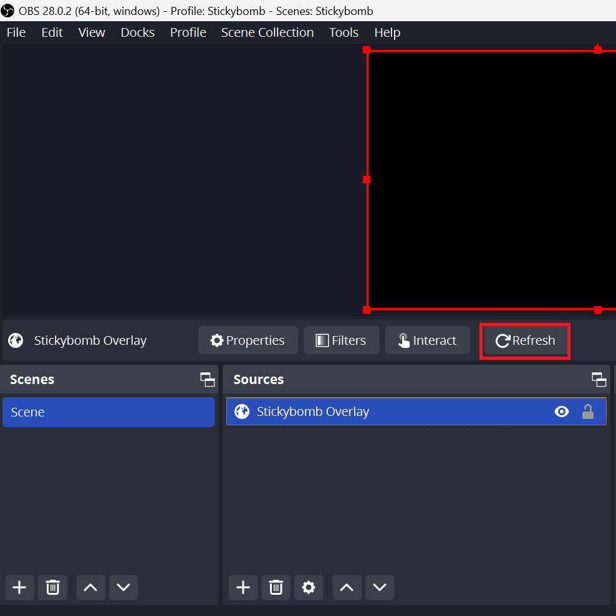
Task: Move the scene up
Action: (x=91, y=587)
